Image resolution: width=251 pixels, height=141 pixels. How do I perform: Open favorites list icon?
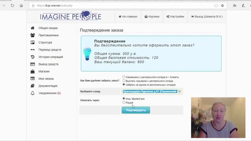tap(235, 5)
